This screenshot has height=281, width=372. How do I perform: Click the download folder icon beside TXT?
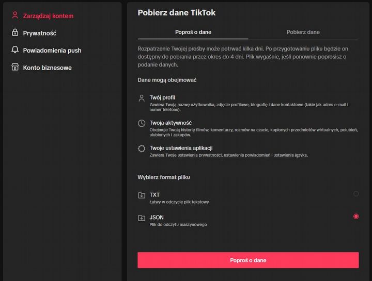[142, 195]
